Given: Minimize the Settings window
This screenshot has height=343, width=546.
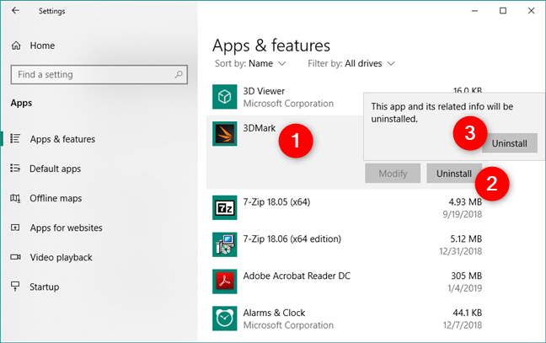Looking at the screenshot, I should (x=474, y=11).
